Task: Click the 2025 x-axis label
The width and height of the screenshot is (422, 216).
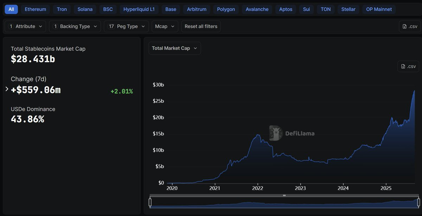Action: (x=386, y=188)
